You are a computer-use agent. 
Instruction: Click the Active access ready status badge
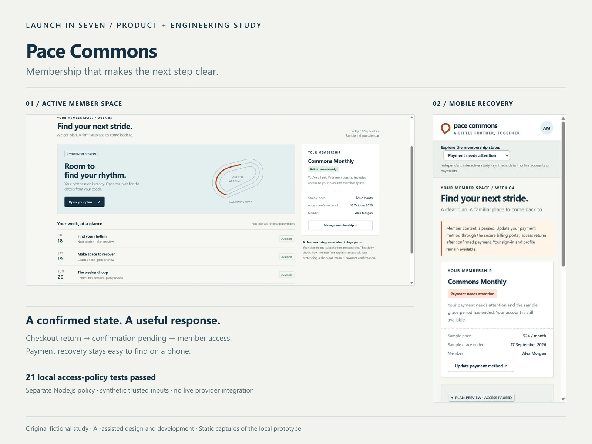click(x=323, y=169)
